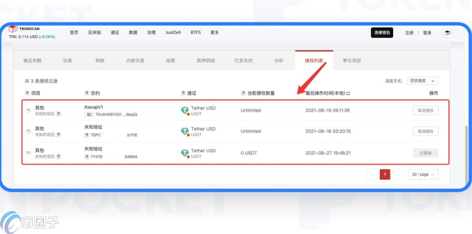
Task: Click the 登录 login link
Action: (x=427, y=33)
